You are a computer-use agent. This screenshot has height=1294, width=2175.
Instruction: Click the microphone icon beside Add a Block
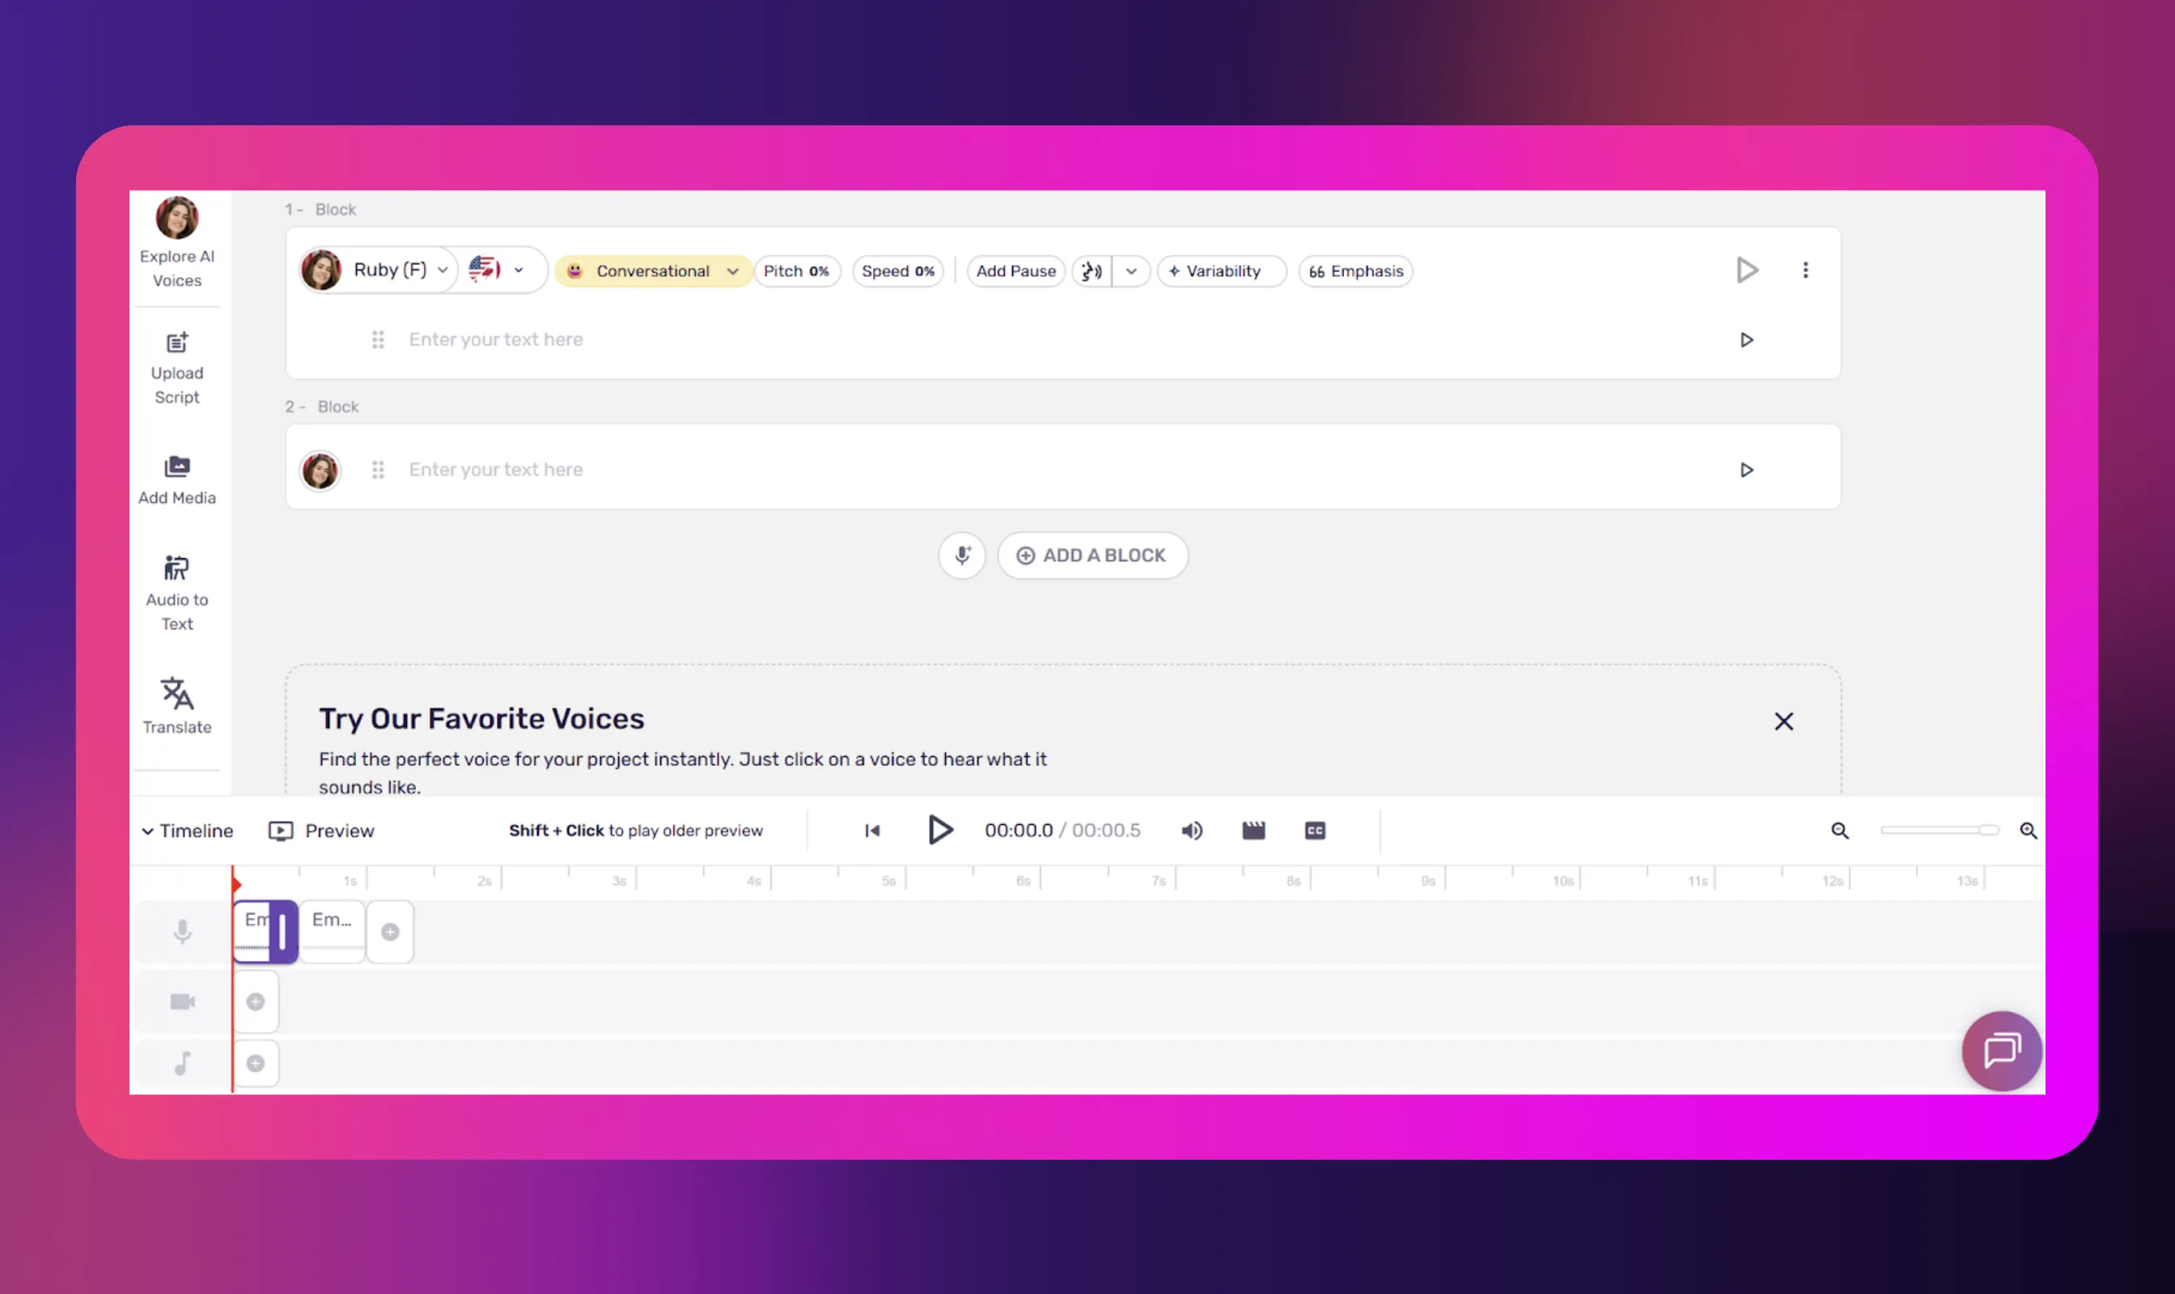(x=962, y=556)
